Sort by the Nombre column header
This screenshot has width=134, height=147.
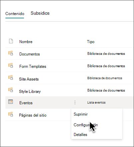26,42
